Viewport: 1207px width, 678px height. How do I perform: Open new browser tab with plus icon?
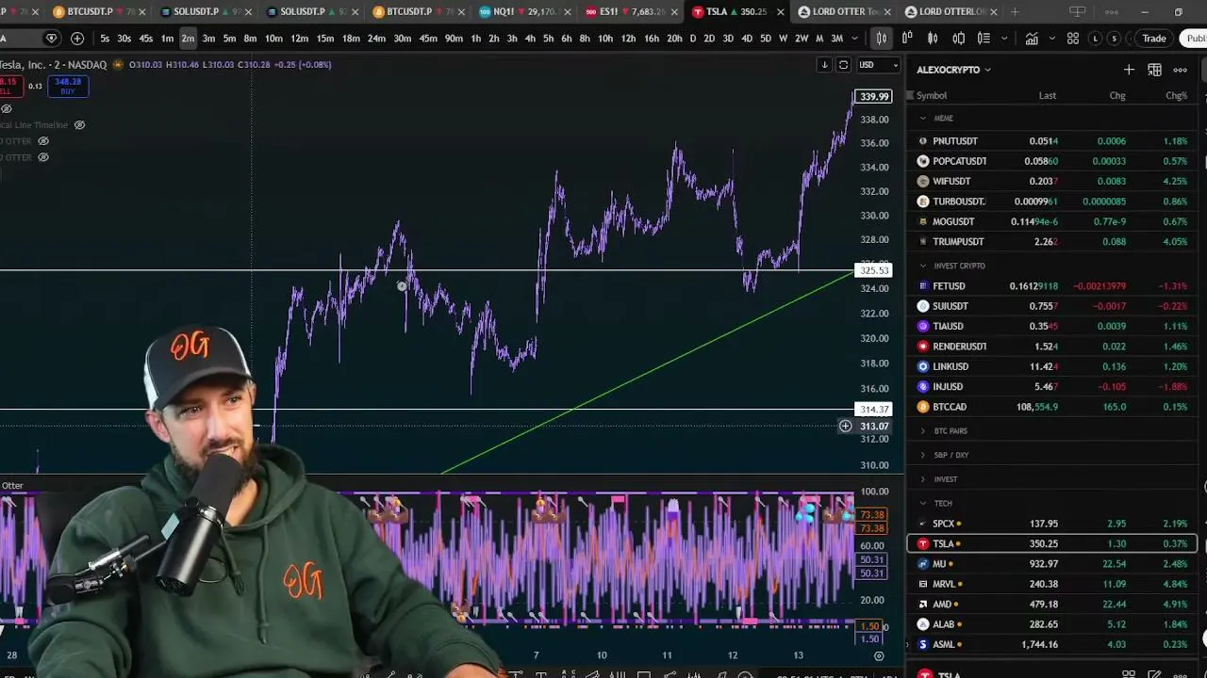(x=1015, y=12)
